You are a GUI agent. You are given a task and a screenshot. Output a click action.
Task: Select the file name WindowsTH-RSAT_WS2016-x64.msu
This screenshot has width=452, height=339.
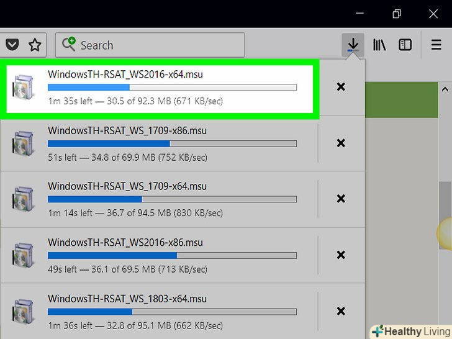pyautogui.click(x=125, y=75)
